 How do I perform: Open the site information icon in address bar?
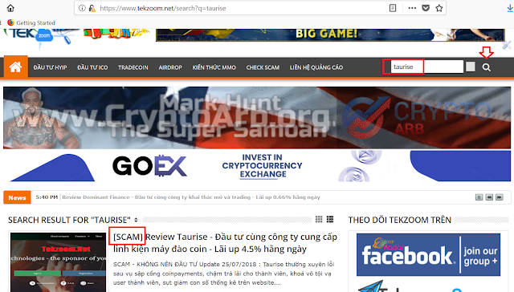[x=82, y=8]
